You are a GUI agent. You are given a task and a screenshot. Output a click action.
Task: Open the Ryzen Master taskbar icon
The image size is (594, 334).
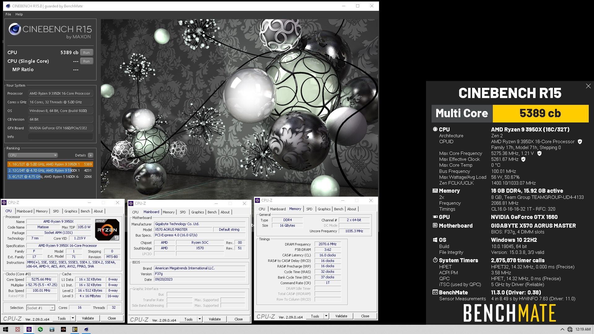(x=63, y=329)
